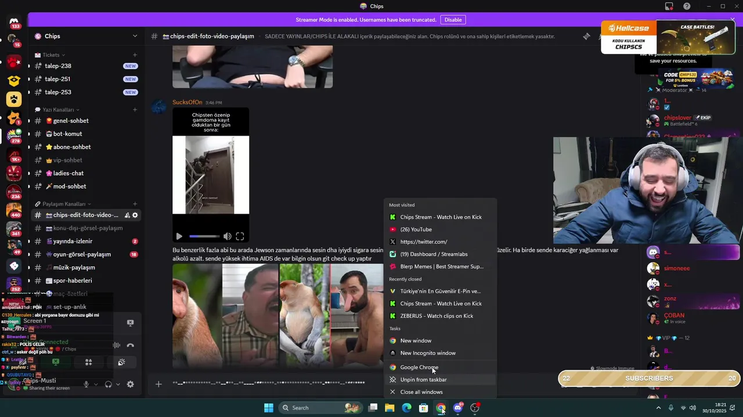Select New Incognito window task

click(441, 353)
